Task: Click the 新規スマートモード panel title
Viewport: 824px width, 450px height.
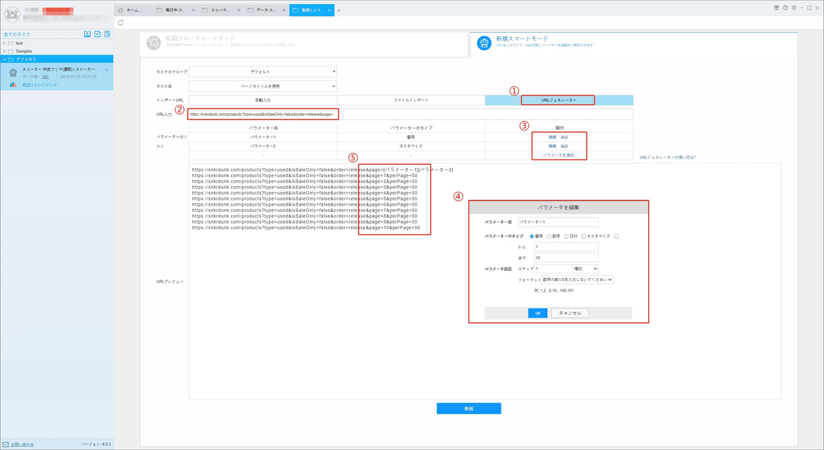Action: [523, 39]
